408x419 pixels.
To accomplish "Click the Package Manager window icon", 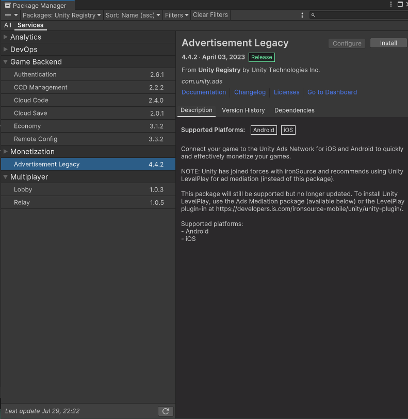I will point(8,5).
